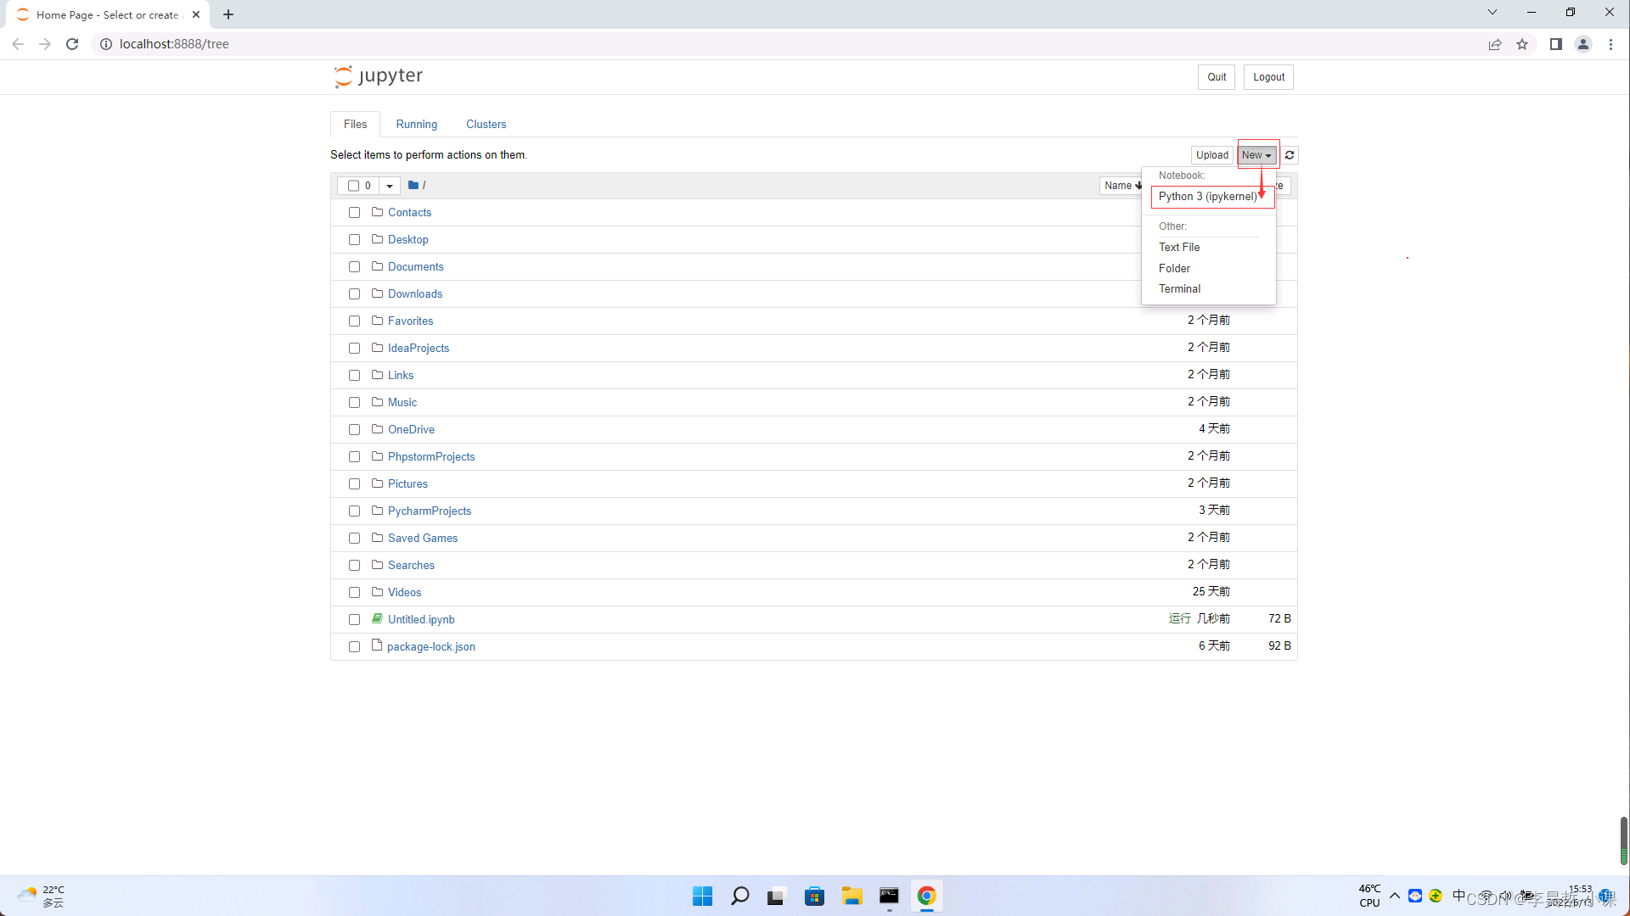Expand the selection type dropdown arrow
Viewport: 1630px width, 916px height.
coord(390,186)
